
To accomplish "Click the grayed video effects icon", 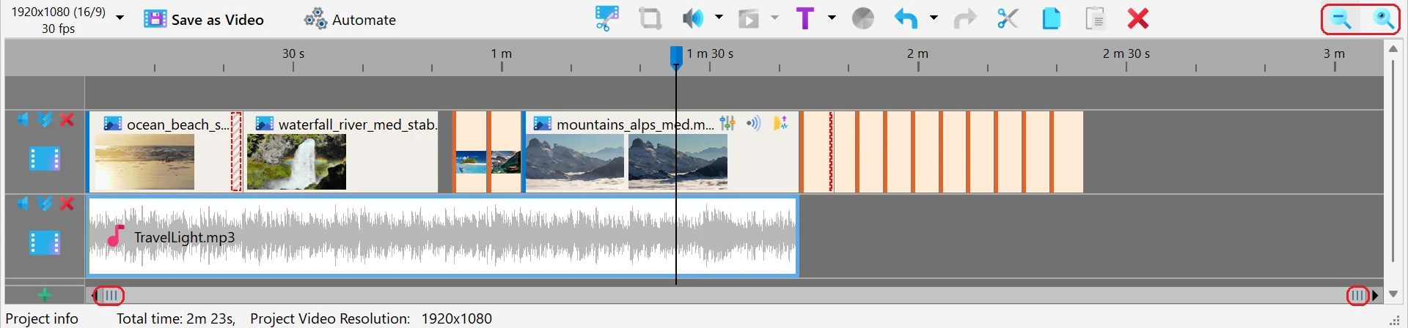I will 749,18.
